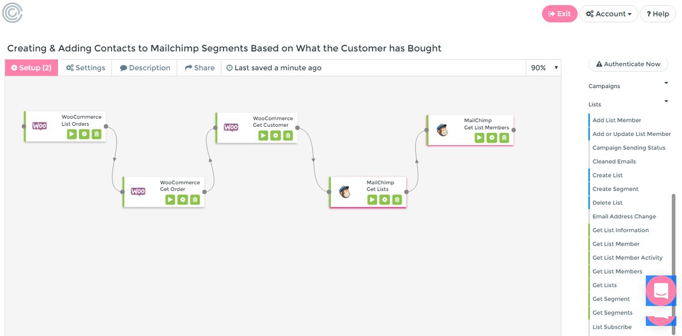Click the Authenticate Now button
Screen dimensions: 682x336
click(627, 64)
